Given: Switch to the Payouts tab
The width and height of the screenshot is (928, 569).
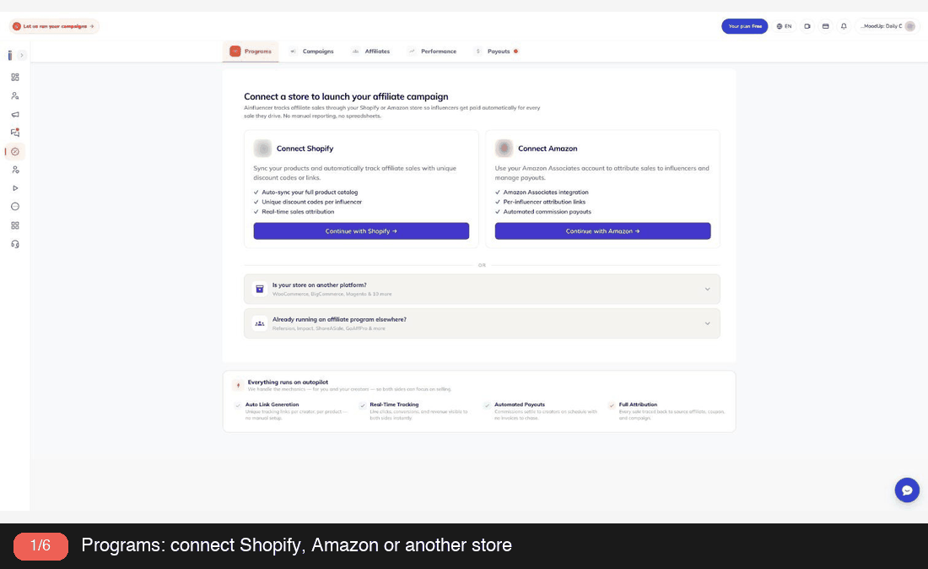Looking at the screenshot, I should [496, 51].
